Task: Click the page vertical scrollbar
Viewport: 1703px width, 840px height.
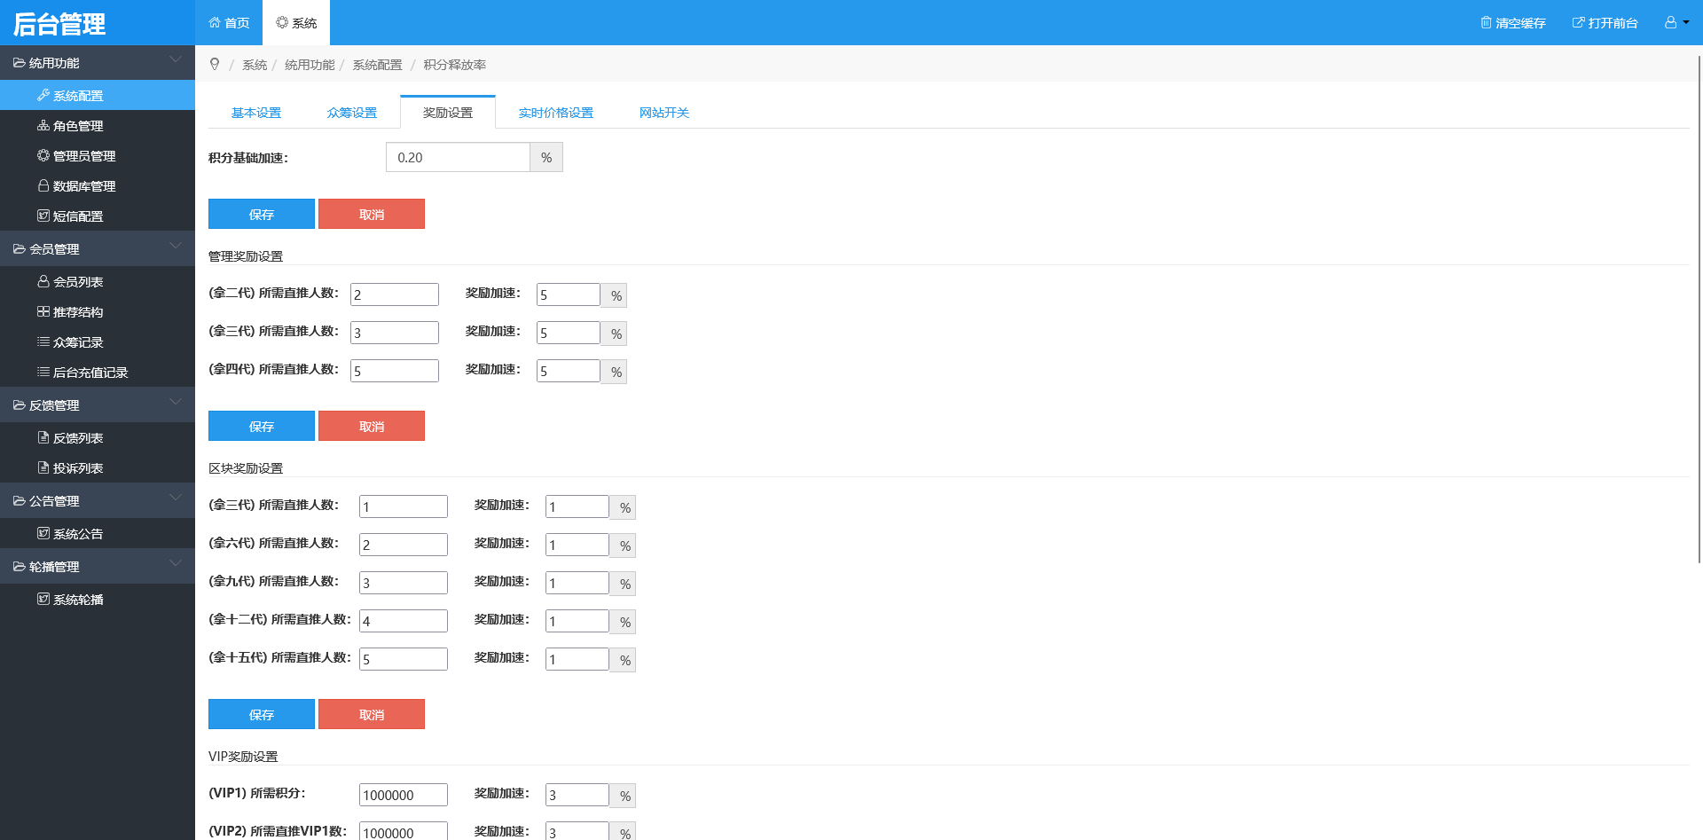Action: (x=1699, y=308)
